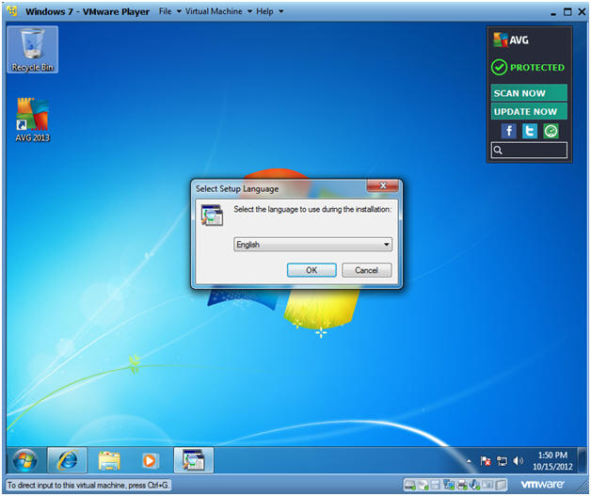Launch Internet Explorer from taskbar
The image size is (591, 496).
click(67, 460)
